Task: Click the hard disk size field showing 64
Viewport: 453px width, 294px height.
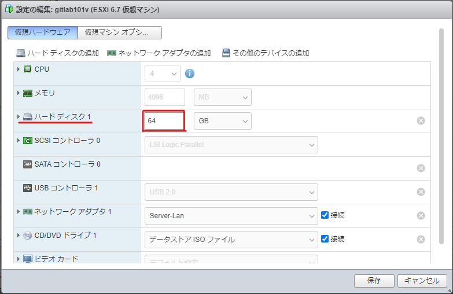Action: (x=164, y=121)
